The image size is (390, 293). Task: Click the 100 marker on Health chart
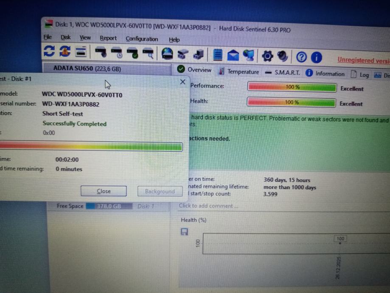click(x=340, y=239)
